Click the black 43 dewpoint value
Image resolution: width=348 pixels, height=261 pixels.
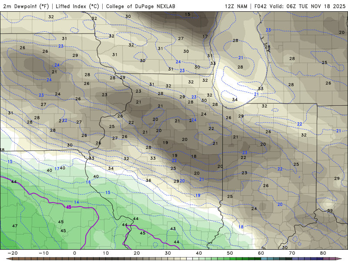(x=173, y=229)
